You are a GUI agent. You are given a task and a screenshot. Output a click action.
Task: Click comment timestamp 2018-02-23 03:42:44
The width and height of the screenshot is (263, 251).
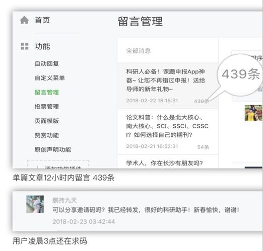[84, 221]
